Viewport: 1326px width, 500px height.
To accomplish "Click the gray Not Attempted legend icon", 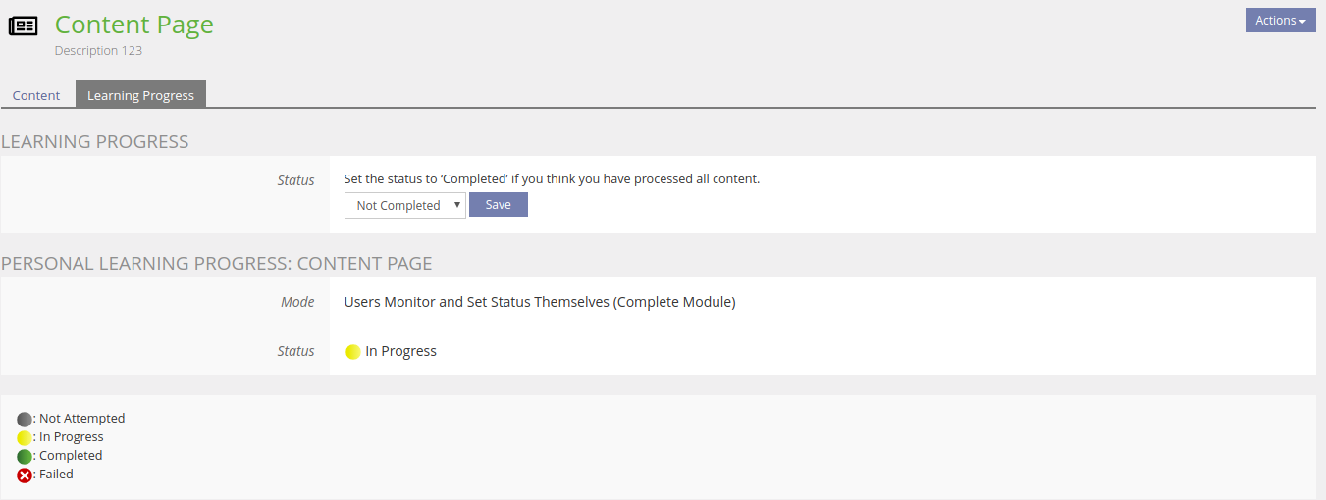I will point(25,420).
